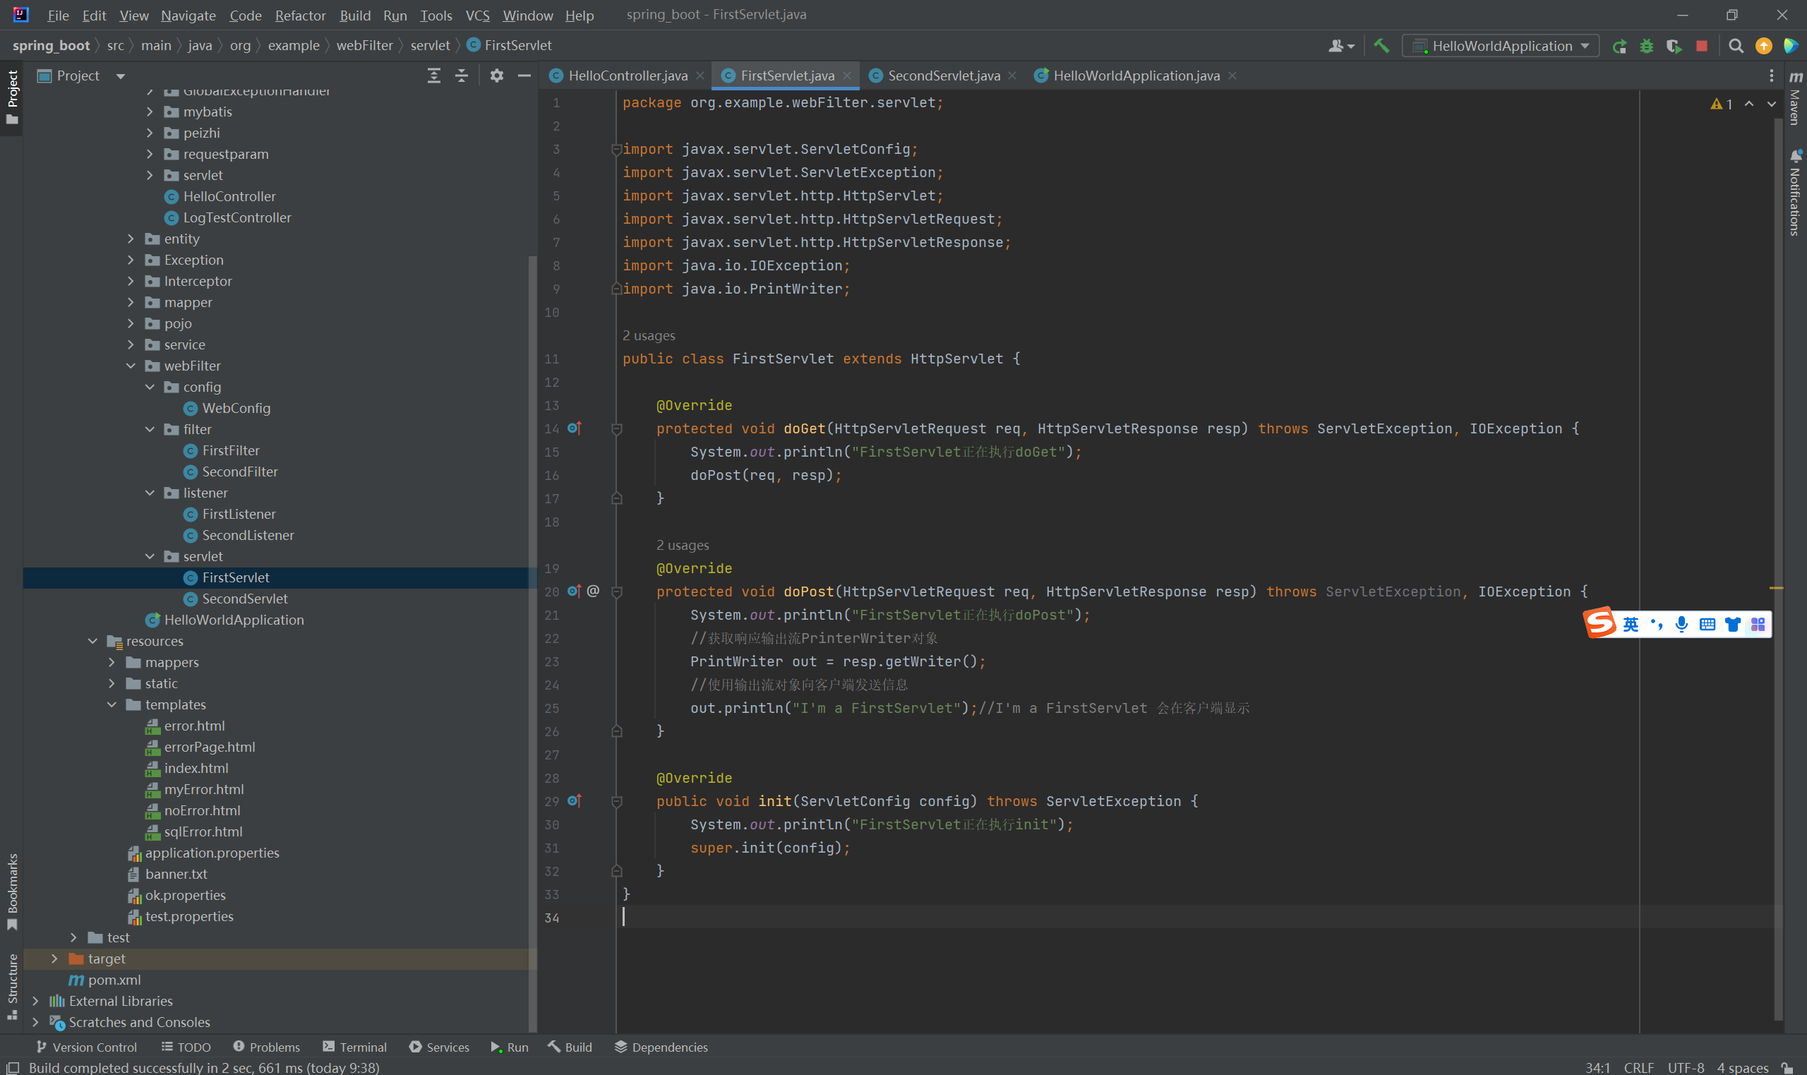Click the Debug bug icon in toolbar

(1646, 46)
